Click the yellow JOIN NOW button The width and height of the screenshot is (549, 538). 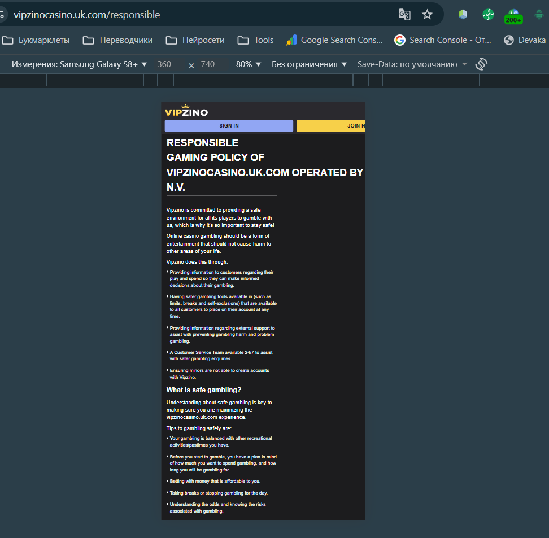click(x=331, y=126)
